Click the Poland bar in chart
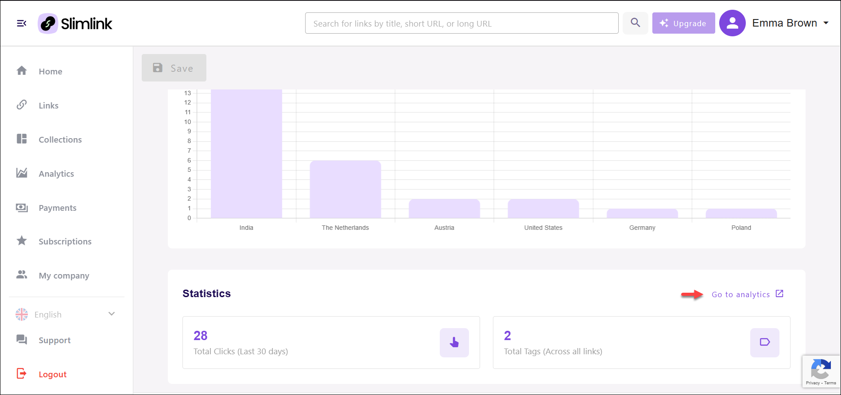 pos(741,213)
